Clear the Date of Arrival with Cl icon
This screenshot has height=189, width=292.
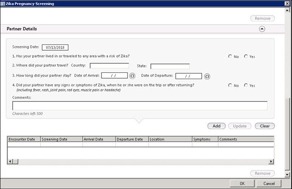[x=132, y=76]
